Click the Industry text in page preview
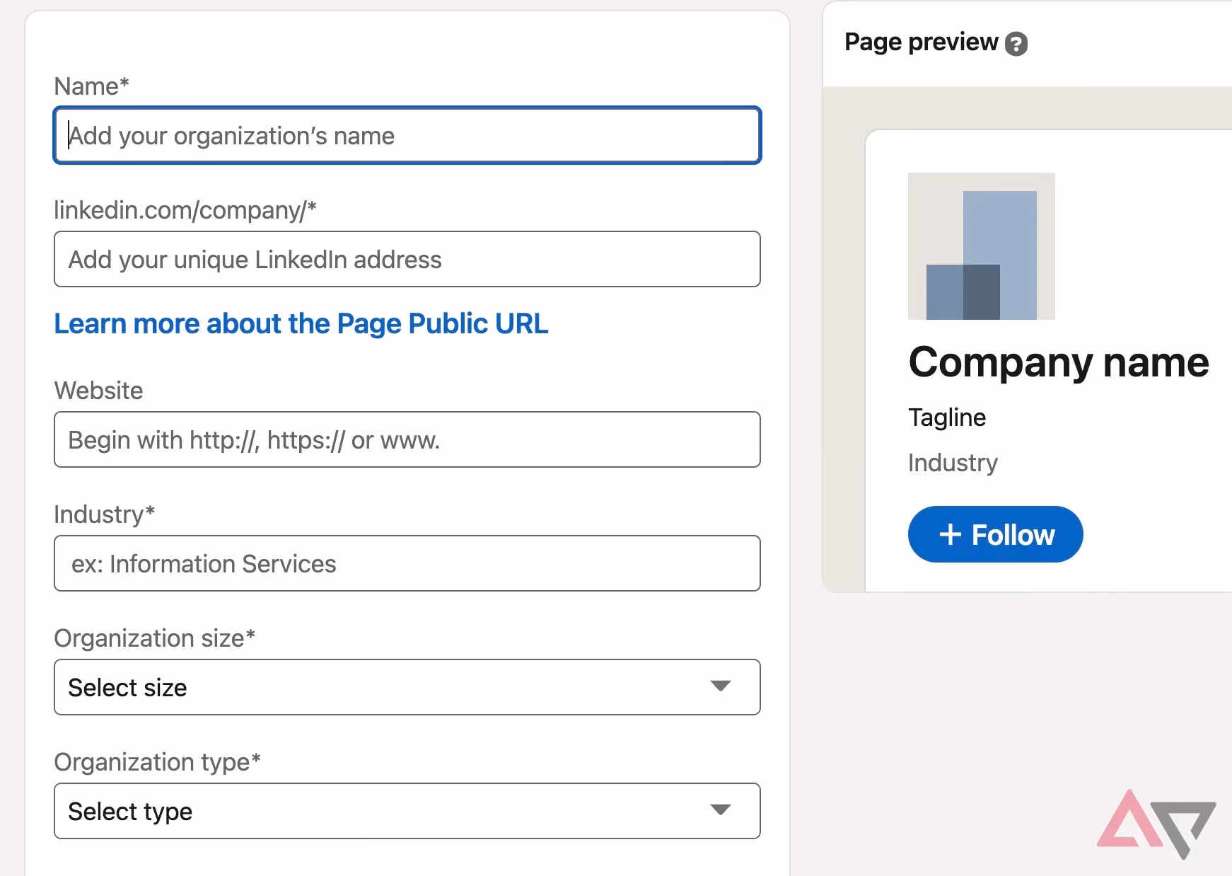The image size is (1232, 876). 952,463
